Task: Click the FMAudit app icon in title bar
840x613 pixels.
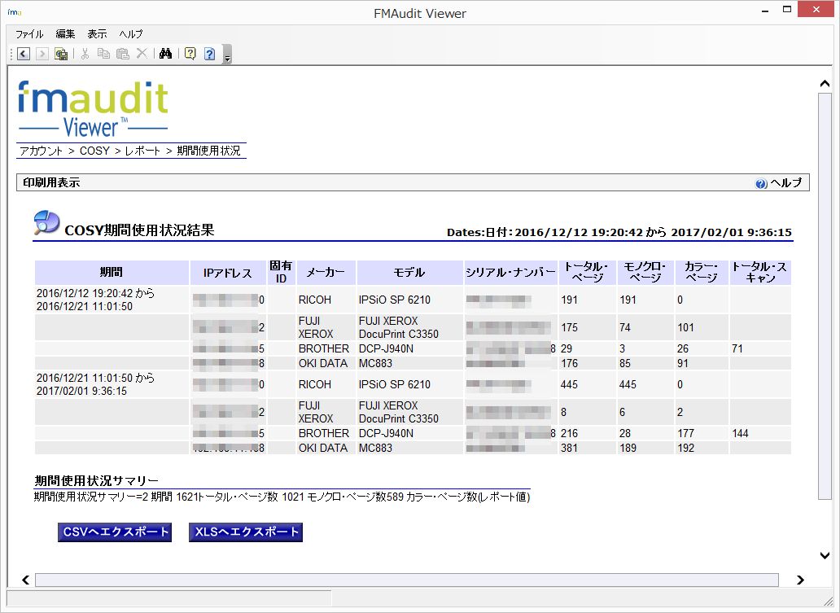Action: click(x=15, y=12)
